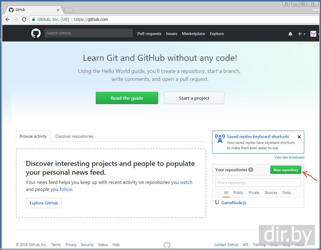
Task: Open the user avatar profile menu
Action: click(314, 34)
